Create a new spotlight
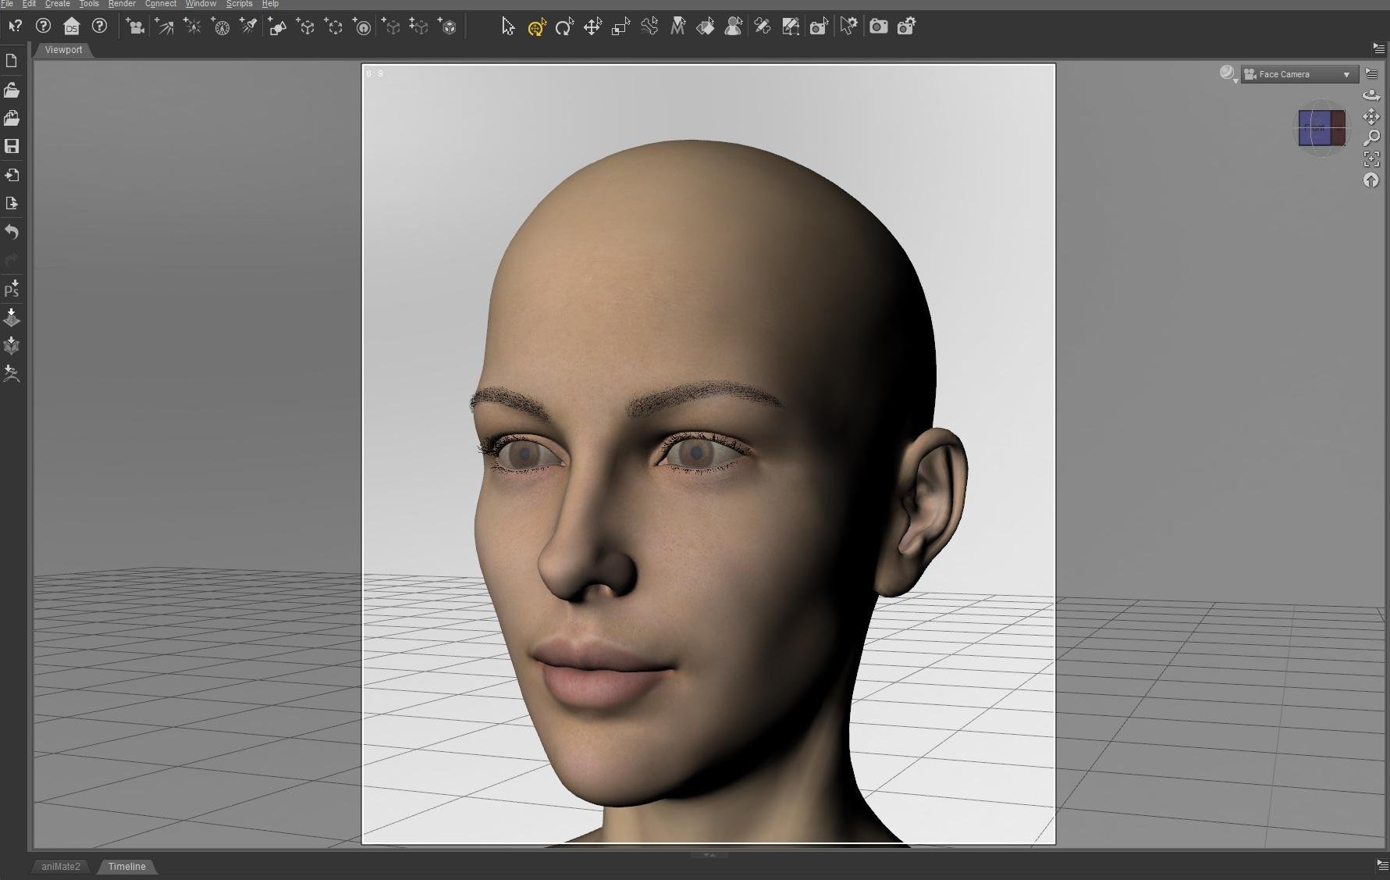Viewport: 1390px width, 880px height. pos(249,27)
